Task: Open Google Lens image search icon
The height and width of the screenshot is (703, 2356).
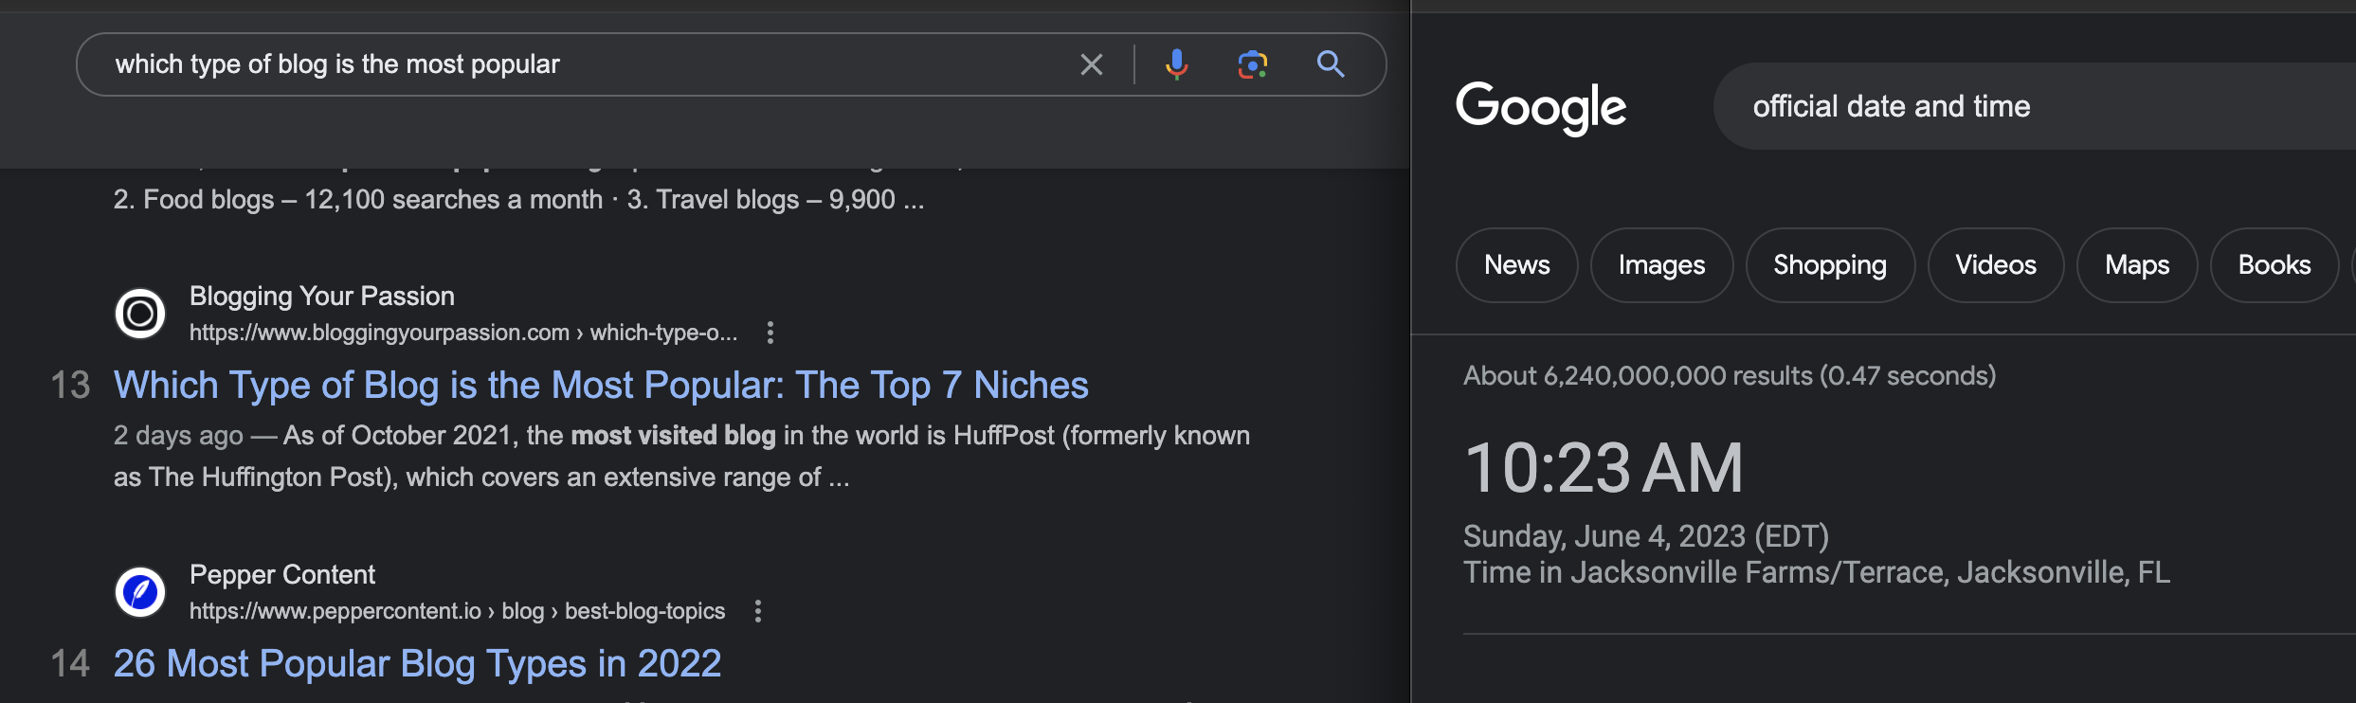Action: [1253, 64]
